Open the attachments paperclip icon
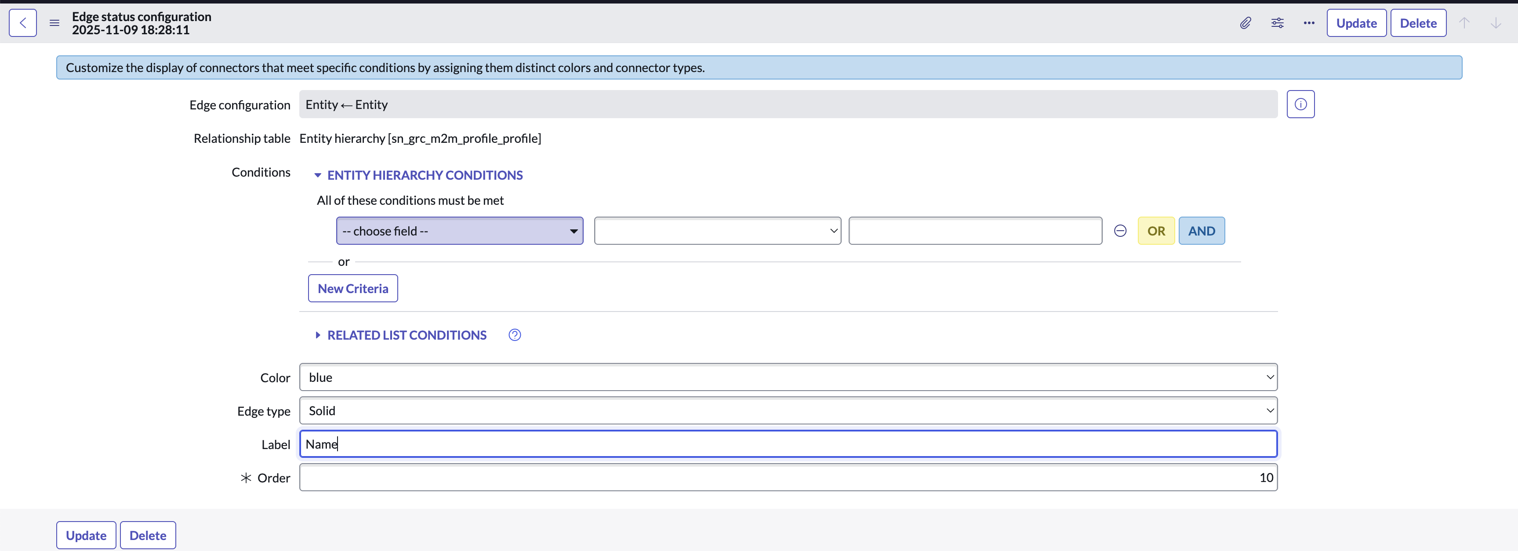Viewport: 1518px width, 551px height. point(1245,23)
